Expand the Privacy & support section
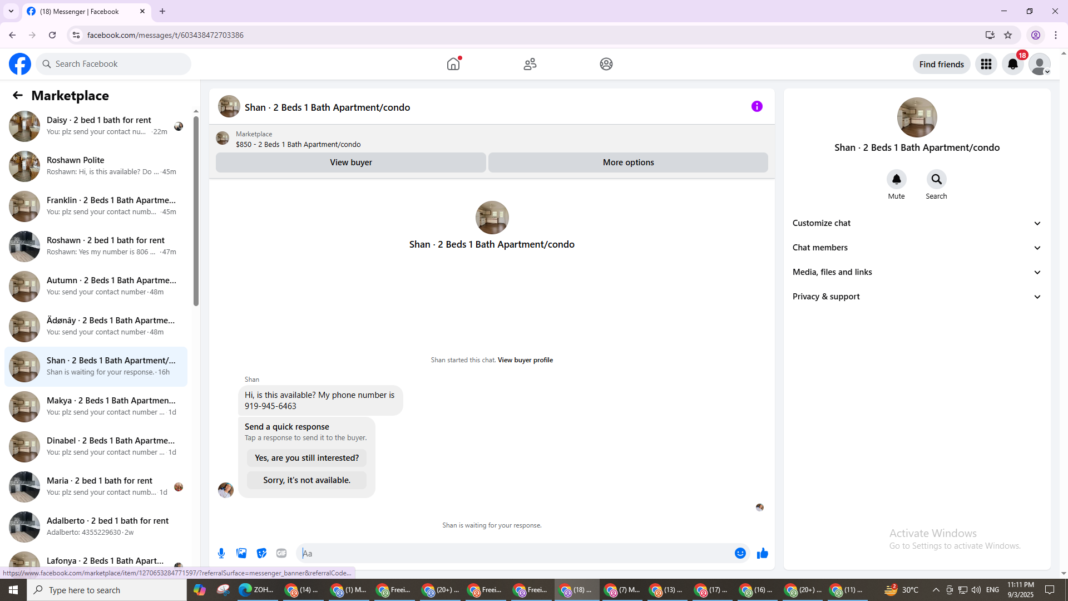Viewport: 1068px width, 601px height. click(917, 297)
